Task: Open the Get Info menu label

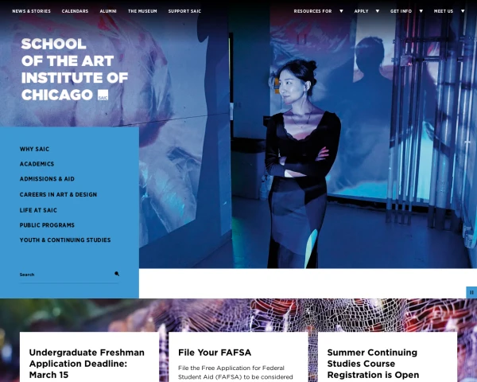Action: [x=401, y=11]
